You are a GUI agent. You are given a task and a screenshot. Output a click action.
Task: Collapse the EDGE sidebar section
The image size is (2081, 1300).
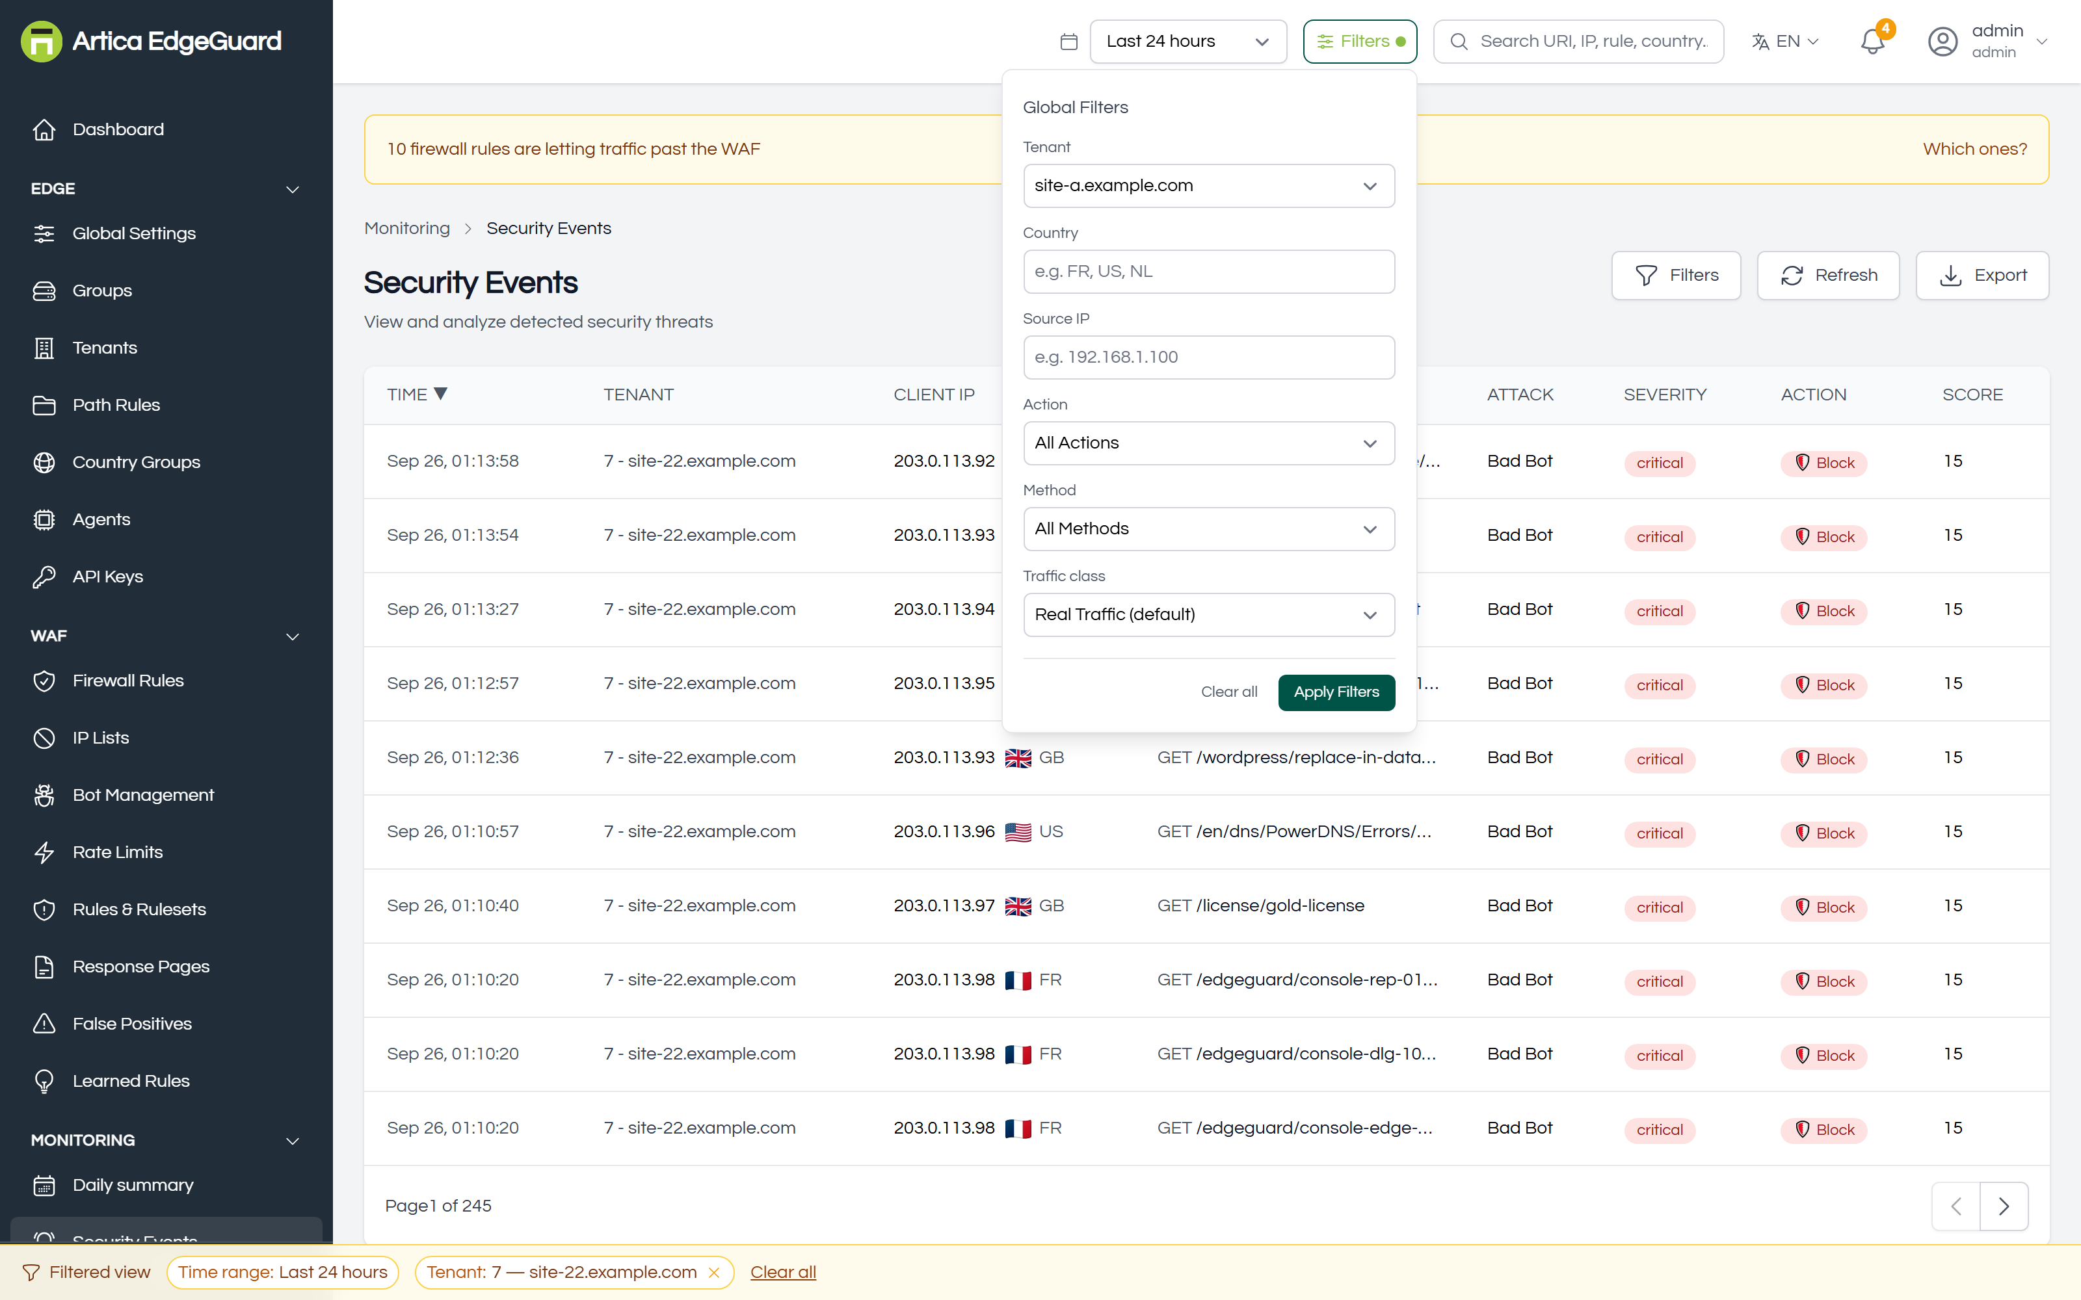166,188
